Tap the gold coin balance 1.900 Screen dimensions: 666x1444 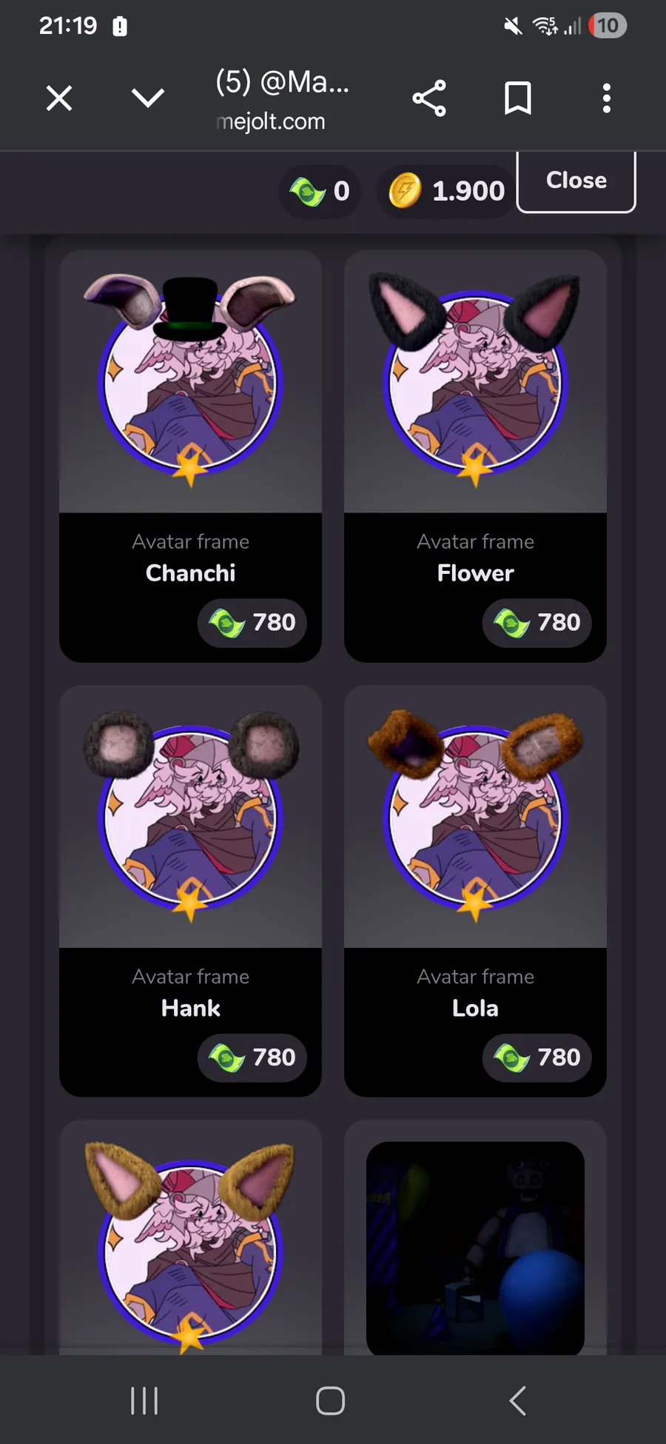446,191
